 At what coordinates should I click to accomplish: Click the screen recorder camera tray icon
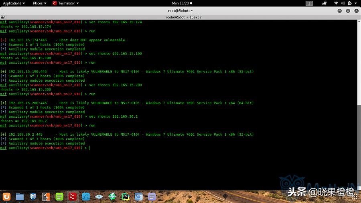324,3
